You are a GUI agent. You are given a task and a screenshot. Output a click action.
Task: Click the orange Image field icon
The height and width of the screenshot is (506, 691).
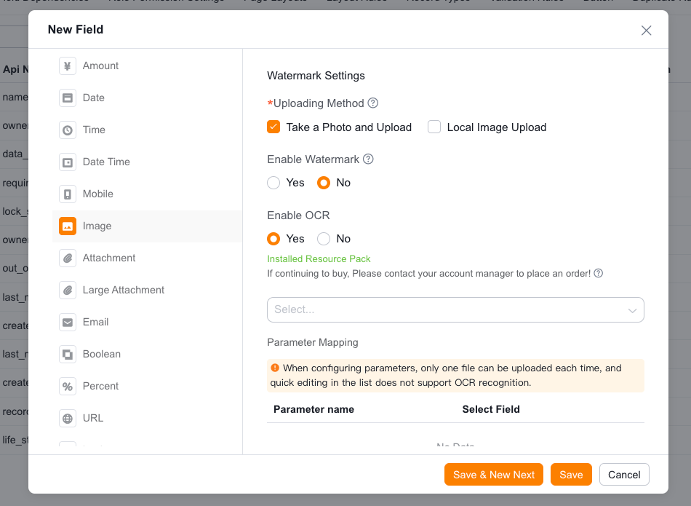pos(68,226)
